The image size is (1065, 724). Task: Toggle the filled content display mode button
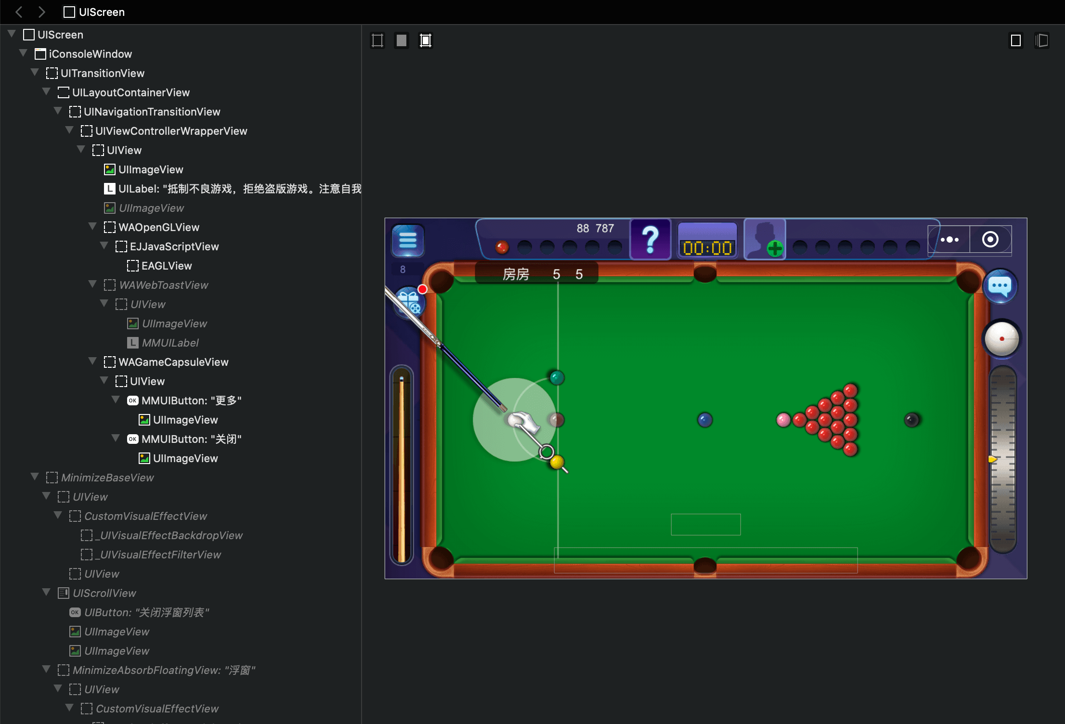tap(402, 40)
